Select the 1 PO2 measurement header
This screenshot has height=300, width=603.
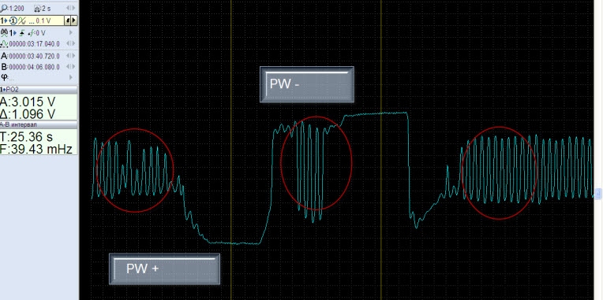pyautogui.click(x=39, y=90)
